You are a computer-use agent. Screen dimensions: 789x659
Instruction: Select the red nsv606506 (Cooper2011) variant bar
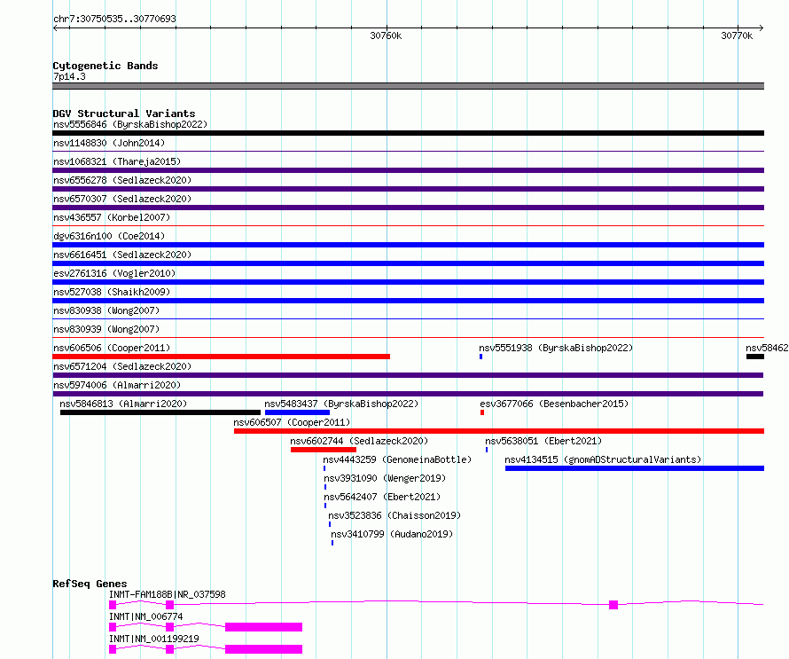[221, 357]
